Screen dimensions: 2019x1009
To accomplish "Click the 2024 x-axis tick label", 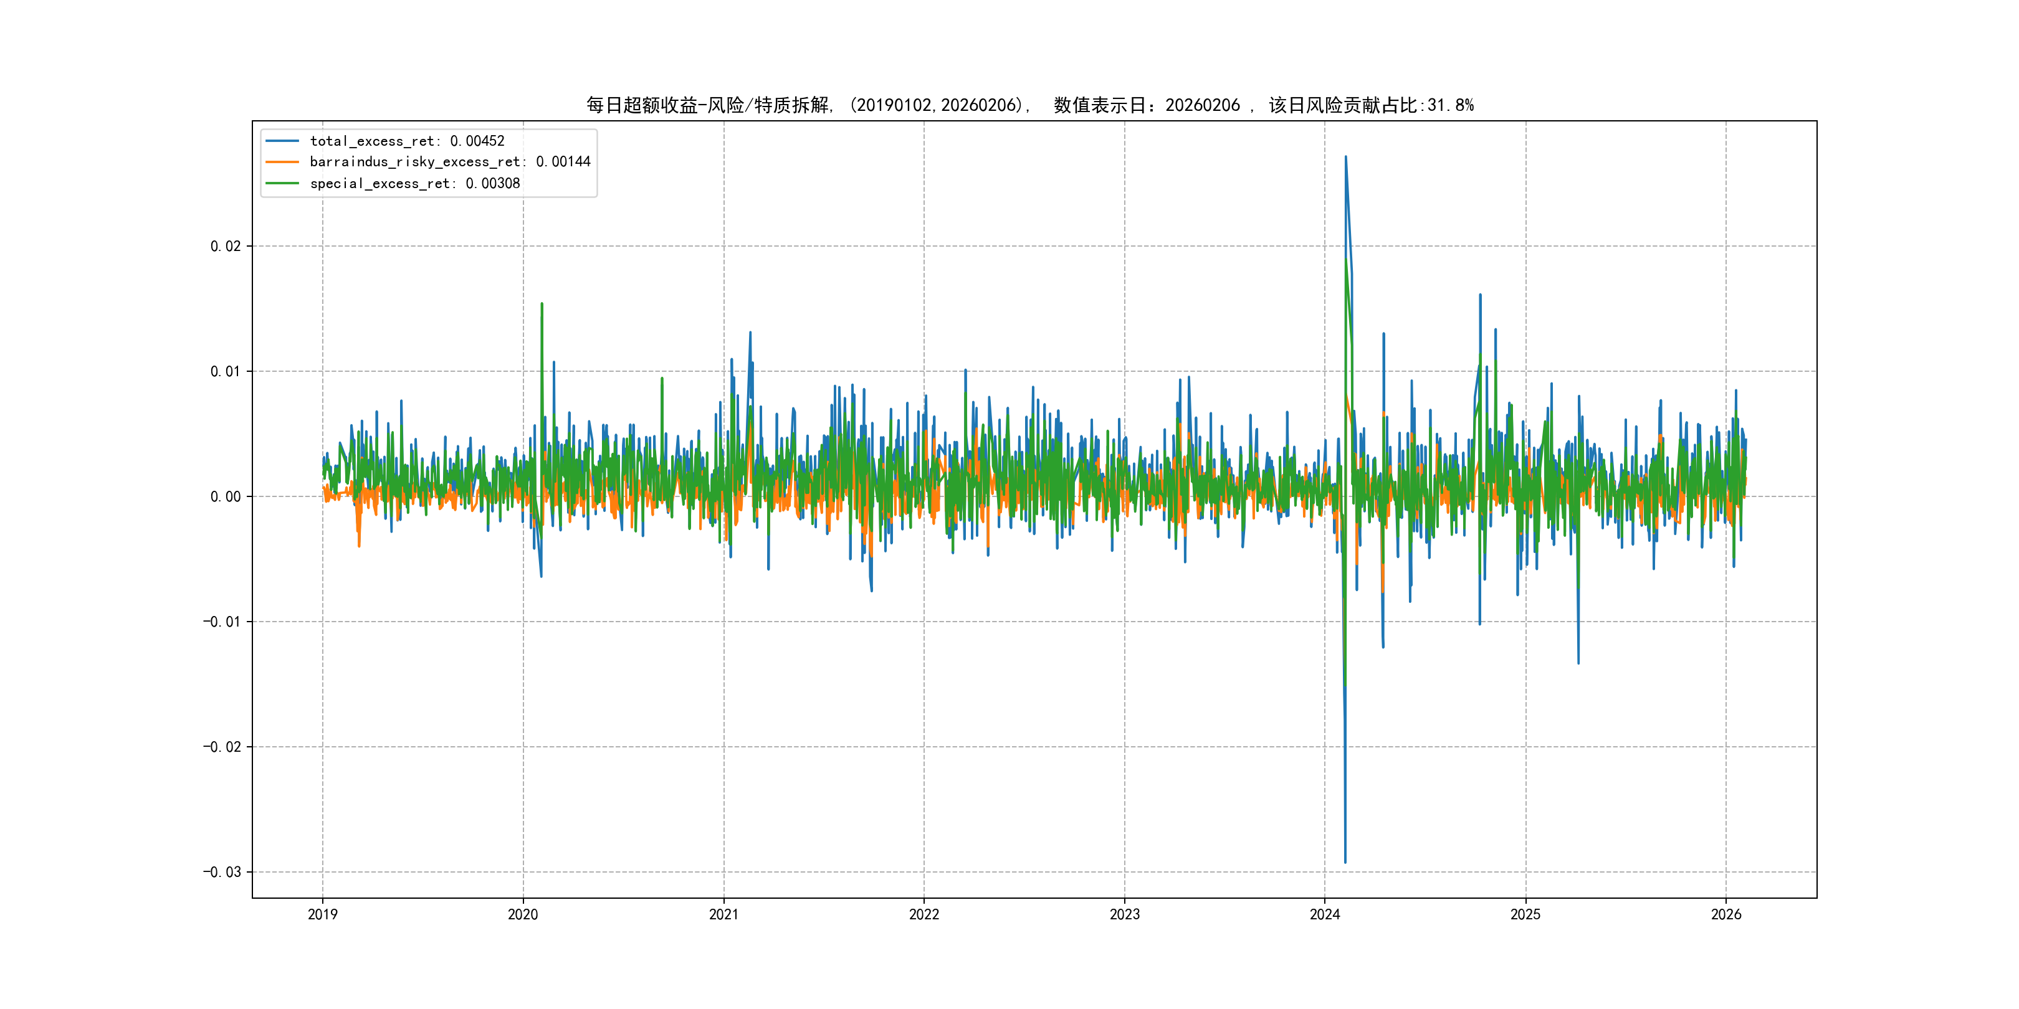I will pyautogui.click(x=1325, y=914).
